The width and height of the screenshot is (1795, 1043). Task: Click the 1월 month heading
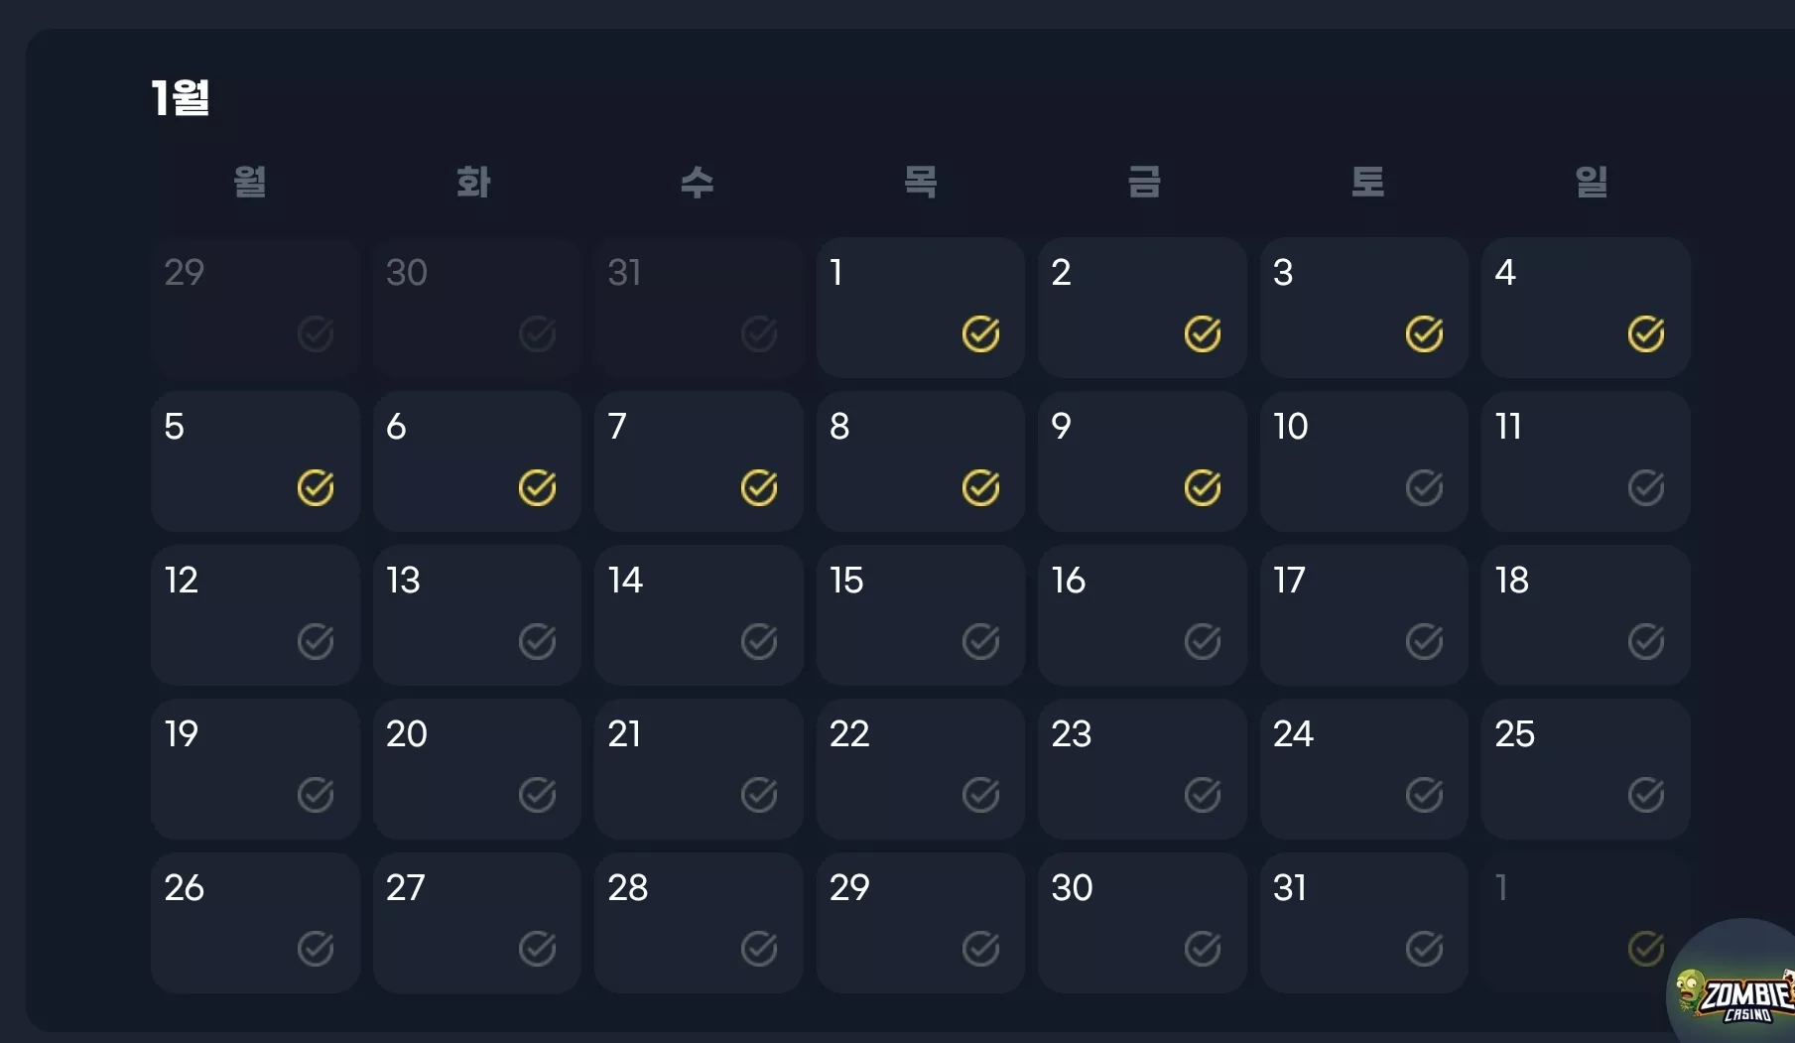180,97
